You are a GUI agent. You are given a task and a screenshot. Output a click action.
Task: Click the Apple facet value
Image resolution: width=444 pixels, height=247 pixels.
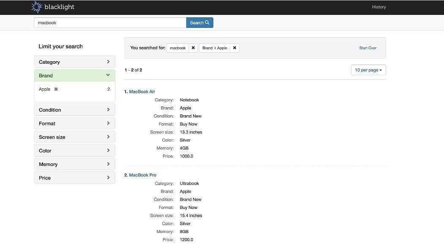(x=44, y=89)
